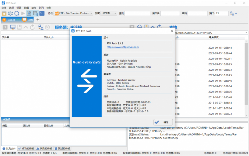Screen dimensions: 249x156
Task: Click the German - Michael Weber line
Action: point(121,80)
